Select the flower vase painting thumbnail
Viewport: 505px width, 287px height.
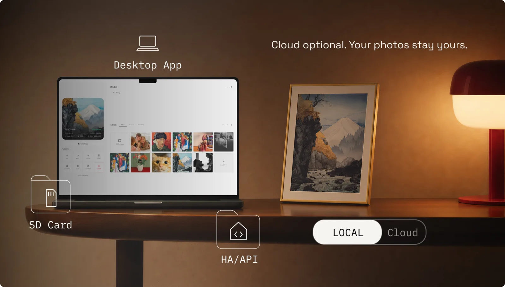click(x=140, y=163)
